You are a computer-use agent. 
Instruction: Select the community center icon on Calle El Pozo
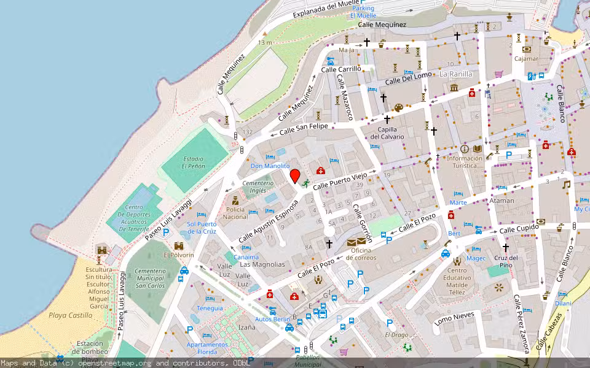coord(318,280)
